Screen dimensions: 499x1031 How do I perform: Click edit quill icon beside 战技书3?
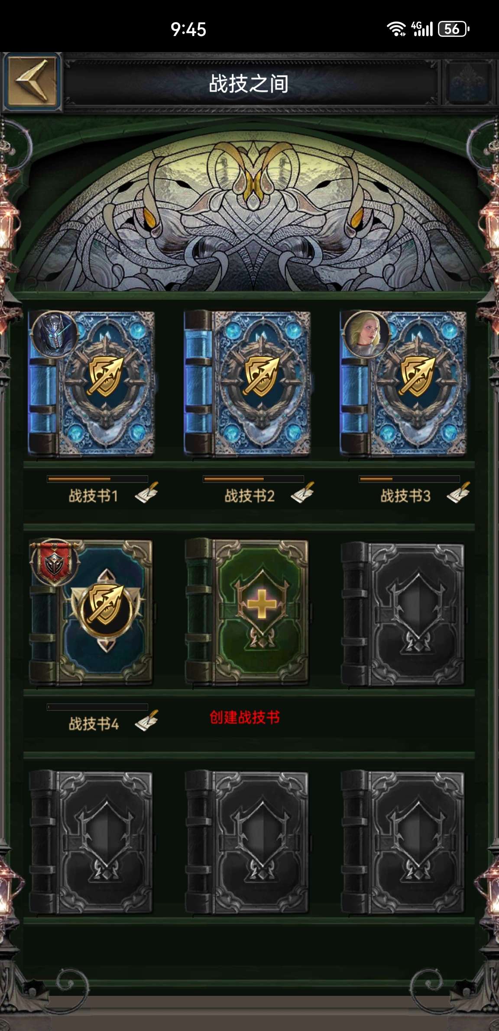tap(458, 493)
